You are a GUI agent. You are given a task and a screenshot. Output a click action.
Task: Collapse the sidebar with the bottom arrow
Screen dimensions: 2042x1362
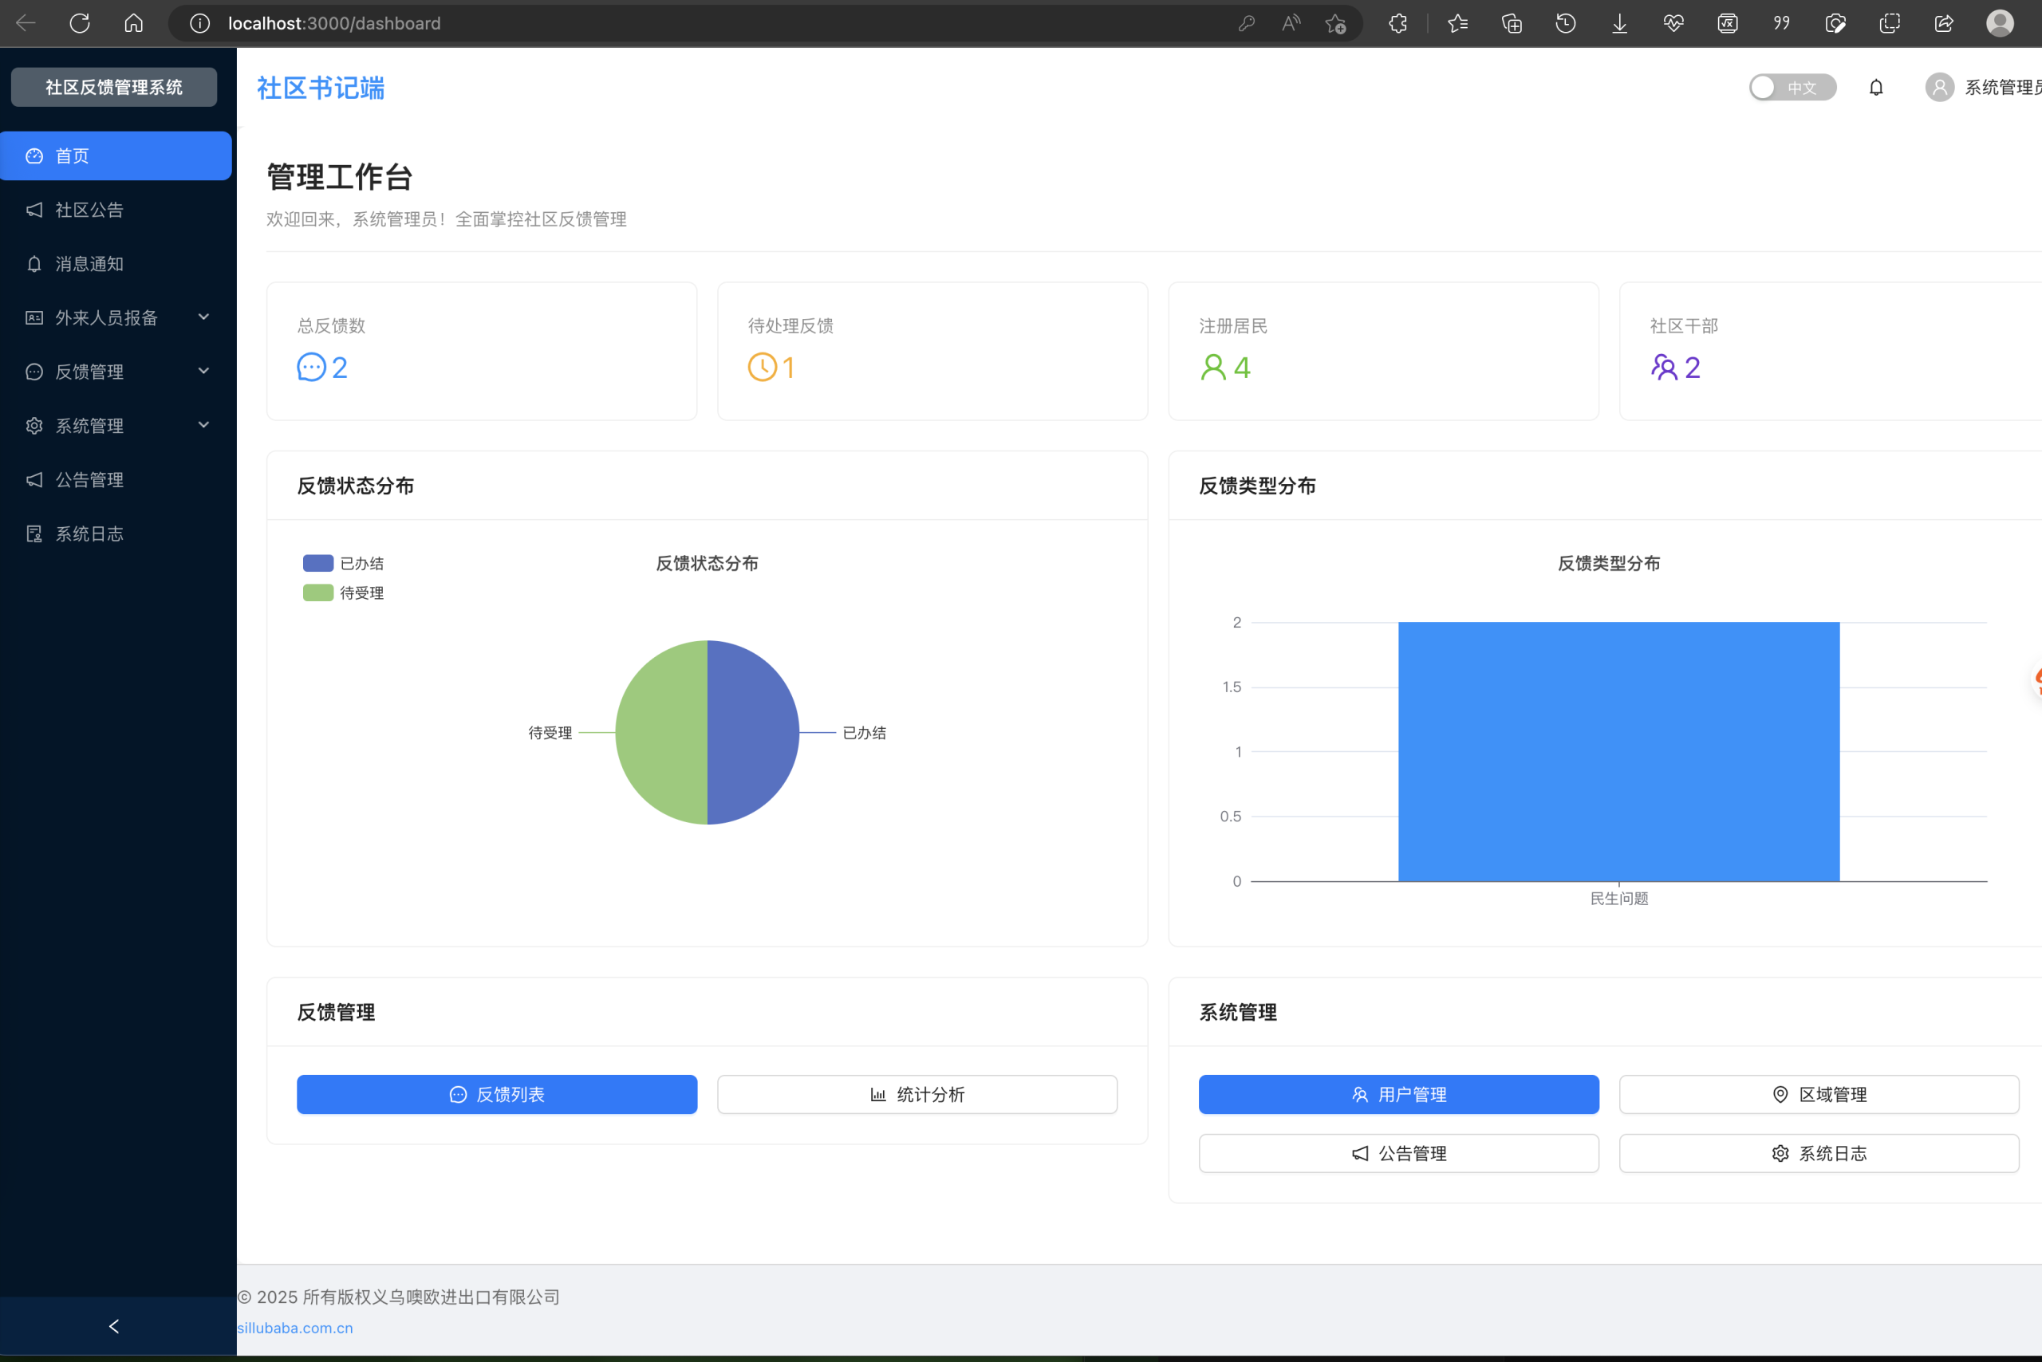114,1325
